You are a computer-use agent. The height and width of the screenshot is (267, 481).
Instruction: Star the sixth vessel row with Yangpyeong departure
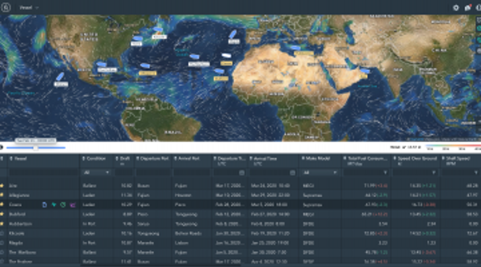click(x=3, y=233)
